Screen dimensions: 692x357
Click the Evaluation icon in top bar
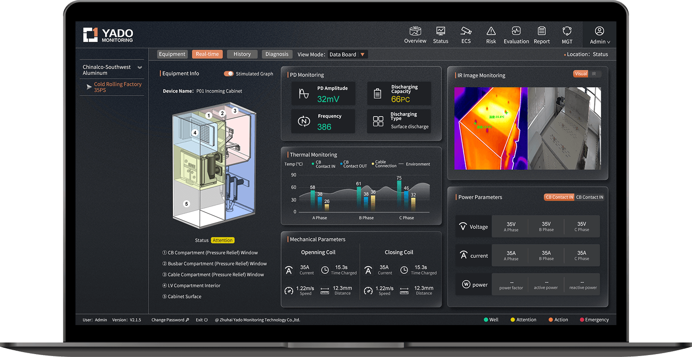[516, 31]
